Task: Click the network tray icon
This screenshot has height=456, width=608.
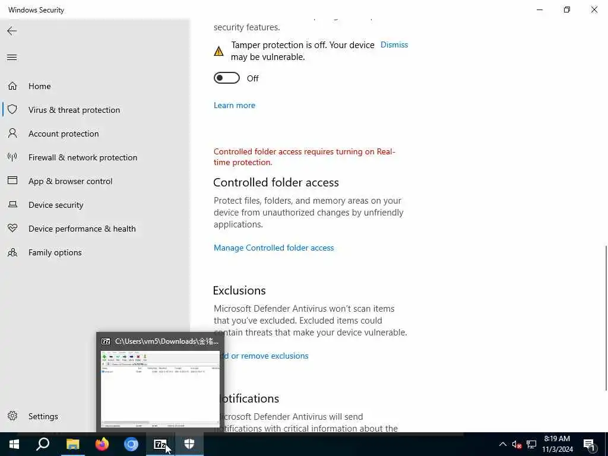Action: click(531, 444)
